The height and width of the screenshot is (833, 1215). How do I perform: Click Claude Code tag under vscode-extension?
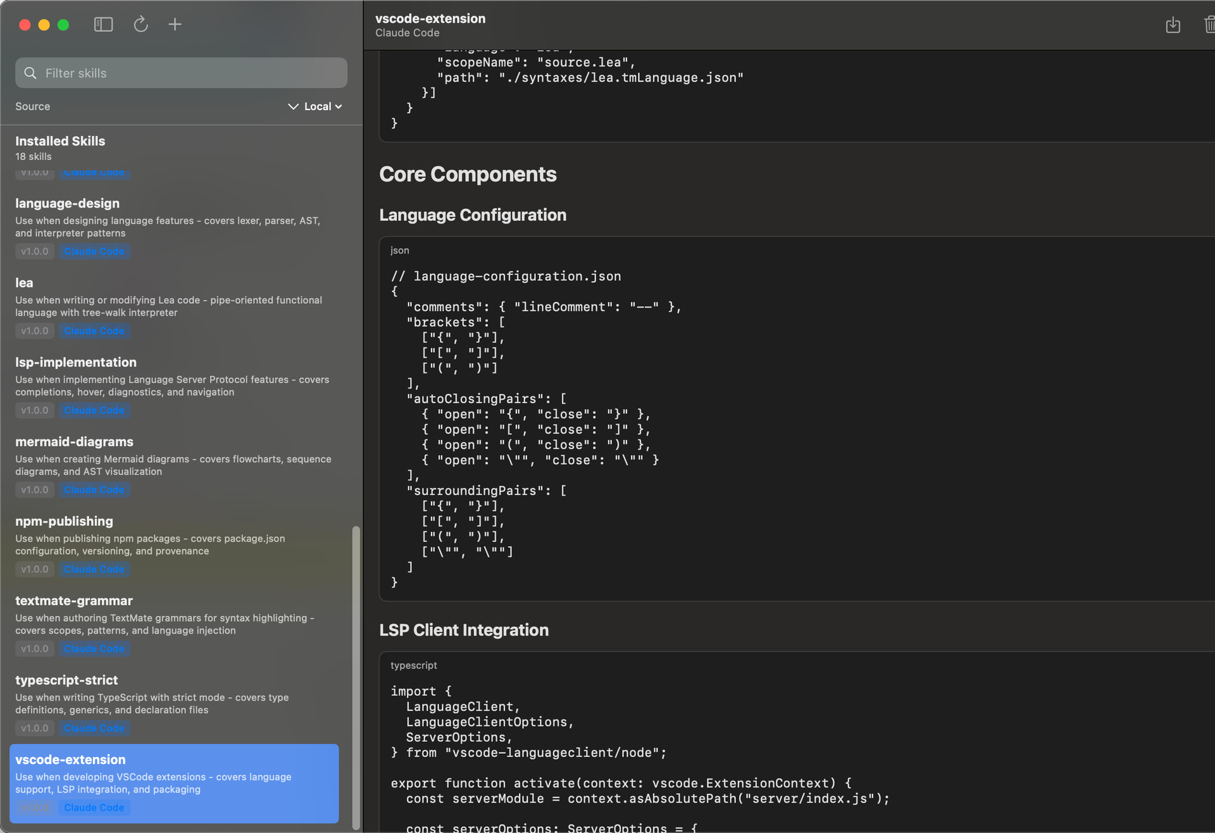click(x=94, y=808)
